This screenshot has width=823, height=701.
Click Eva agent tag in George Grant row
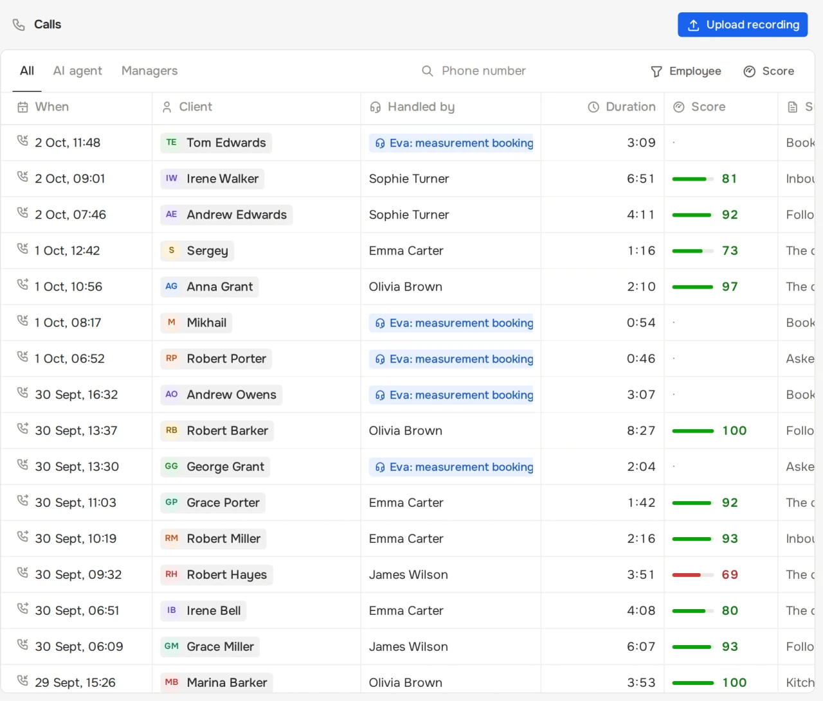[451, 466]
